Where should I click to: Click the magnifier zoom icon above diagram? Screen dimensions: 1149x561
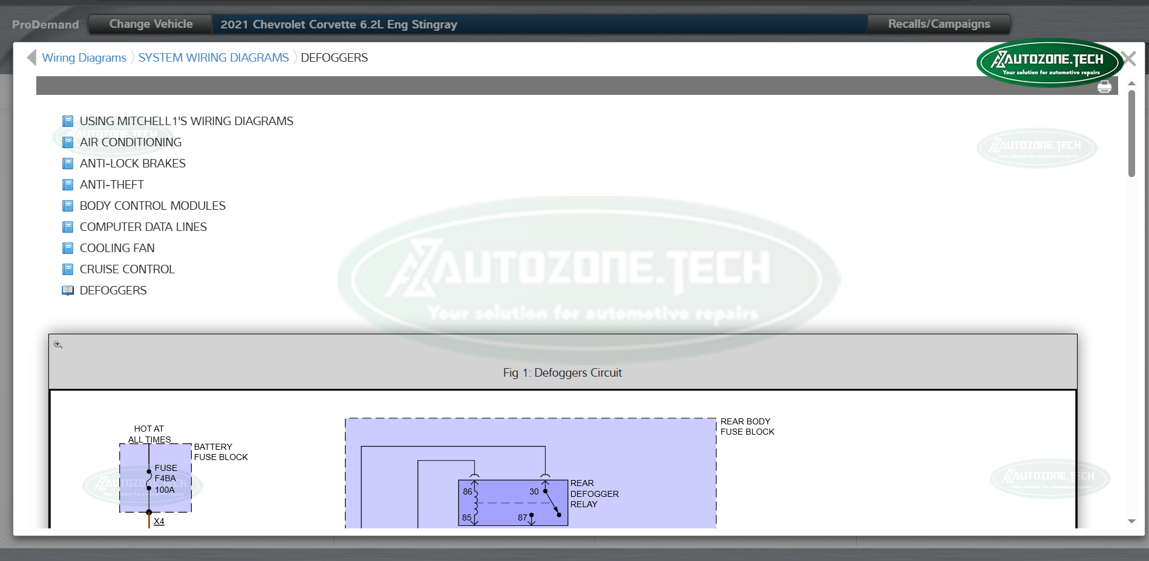[58, 345]
